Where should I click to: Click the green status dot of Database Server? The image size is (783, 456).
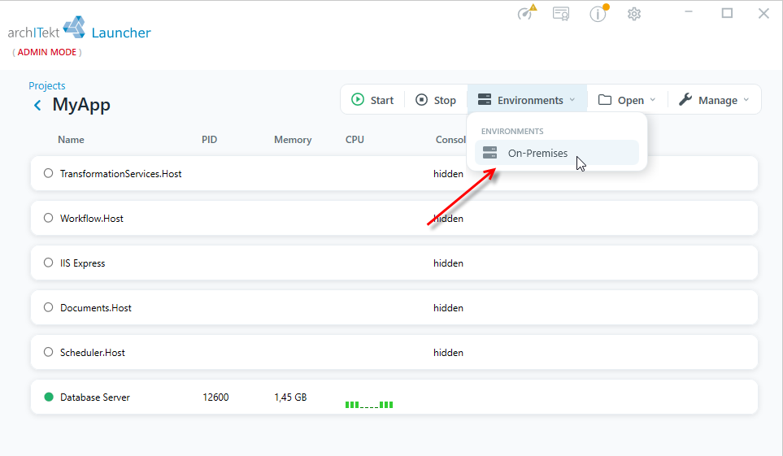49,397
